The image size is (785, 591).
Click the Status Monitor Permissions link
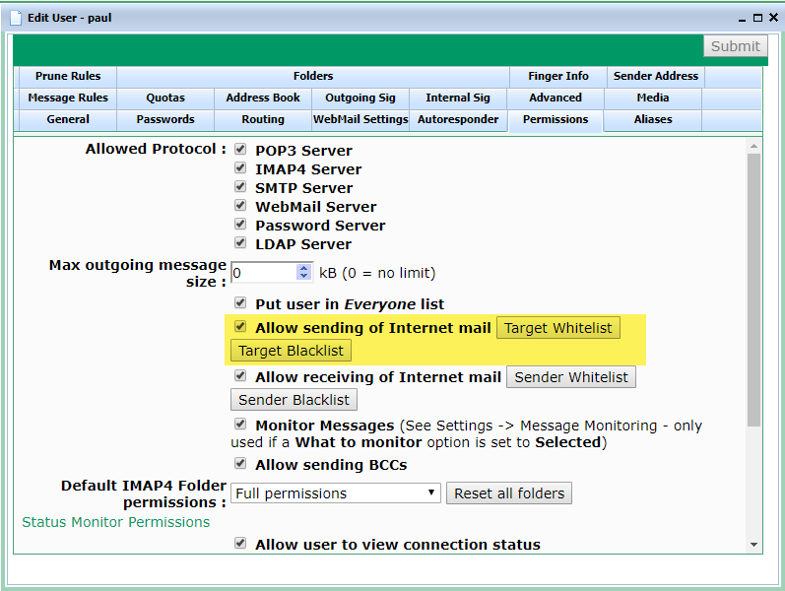coord(116,522)
